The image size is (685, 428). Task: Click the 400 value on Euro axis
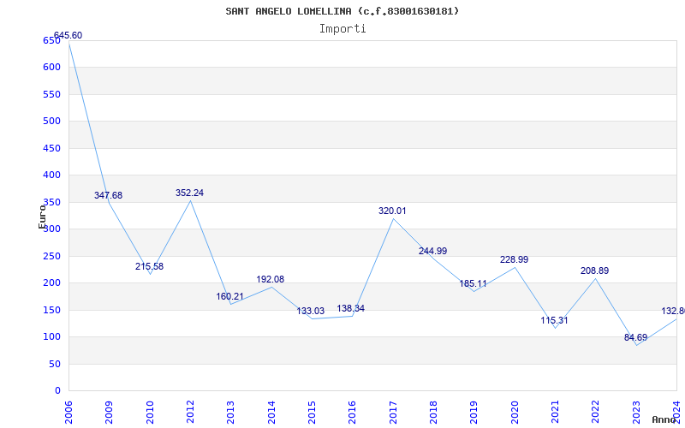coord(51,175)
